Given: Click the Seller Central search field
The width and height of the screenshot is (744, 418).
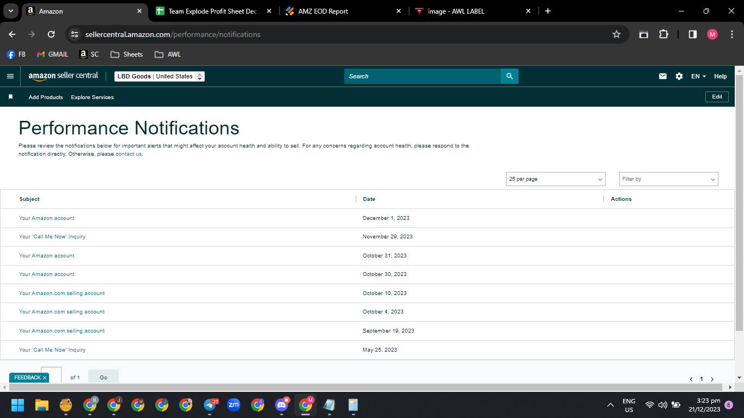Looking at the screenshot, I should click(x=423, y=76).
